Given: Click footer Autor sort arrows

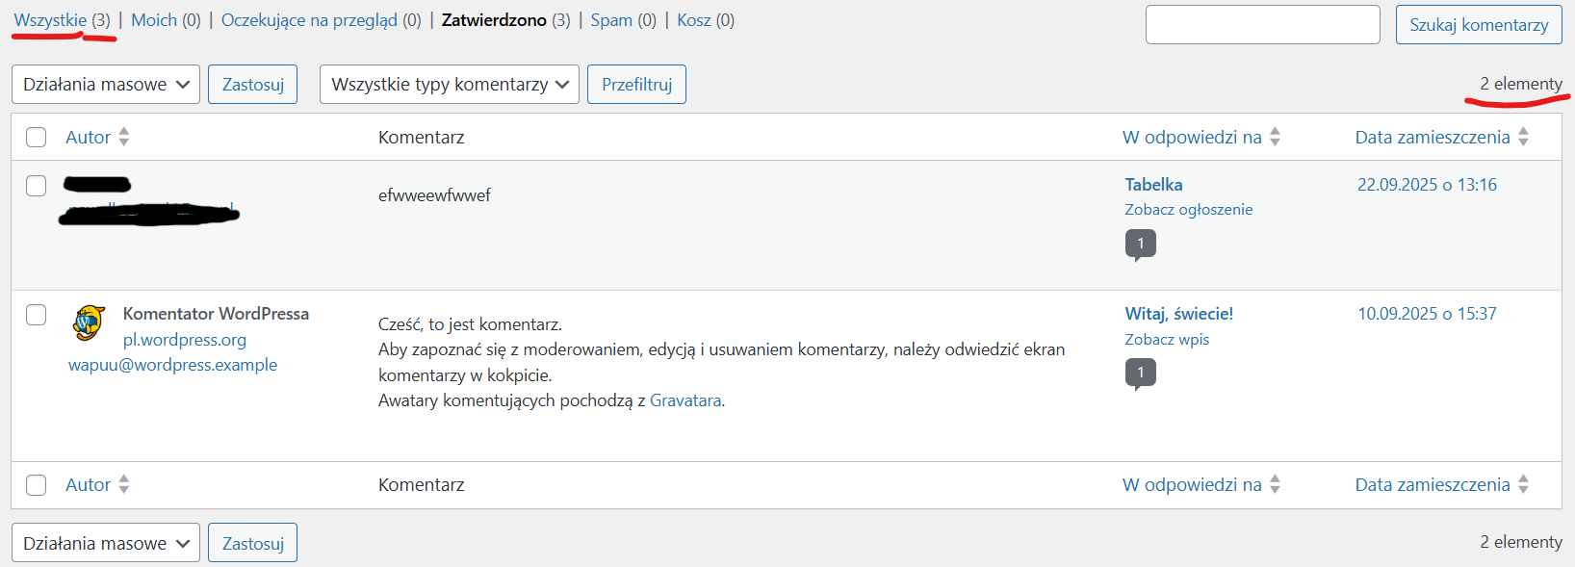Looking at the screenshot, I should point(123,484).
